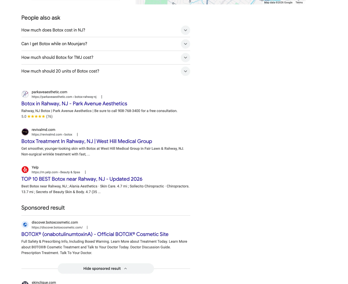
Task: Open 'TOP 10 BEST Botox near Rahway, NJ' link
Action: [x=82, y=179]
